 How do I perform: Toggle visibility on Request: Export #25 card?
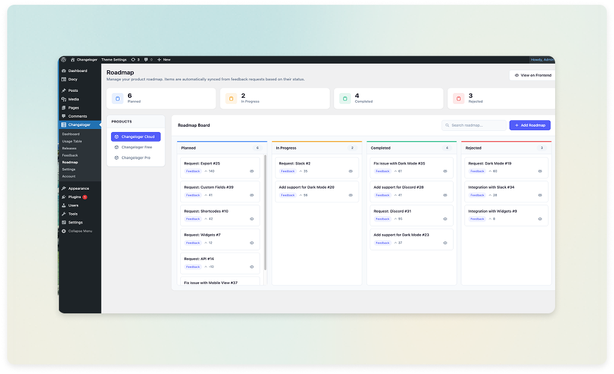(252, 170)
